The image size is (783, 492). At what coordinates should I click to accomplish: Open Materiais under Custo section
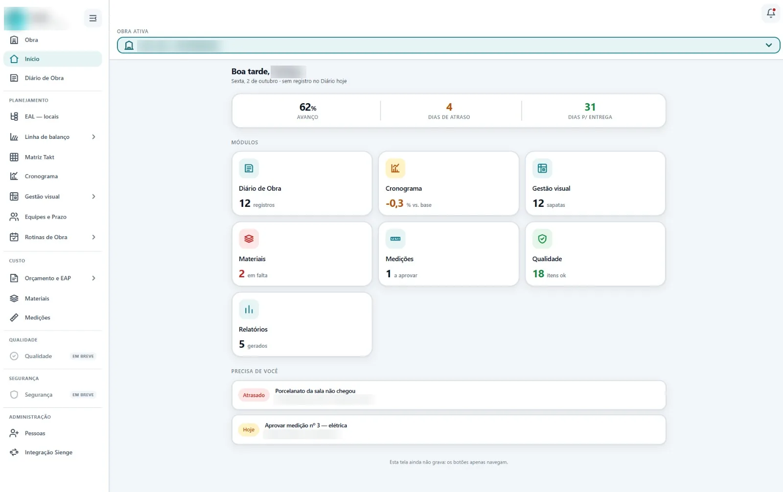(53, 298)
